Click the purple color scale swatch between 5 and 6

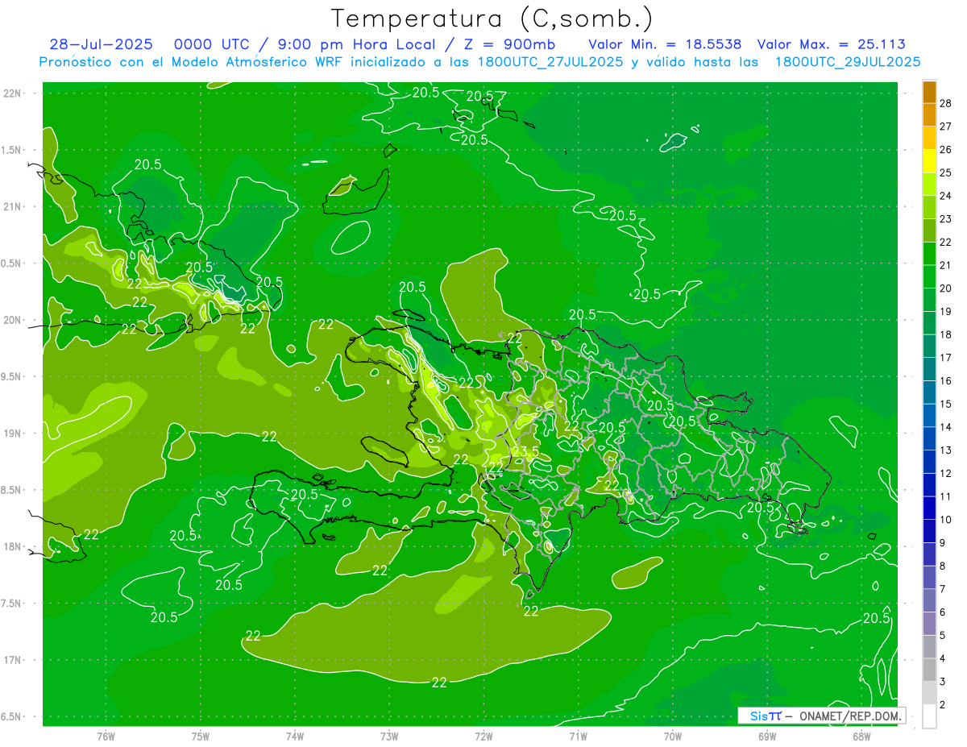pos(930,624)
